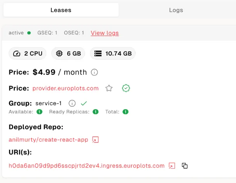Open the provider.europlots.com provider link

point(65,88)
